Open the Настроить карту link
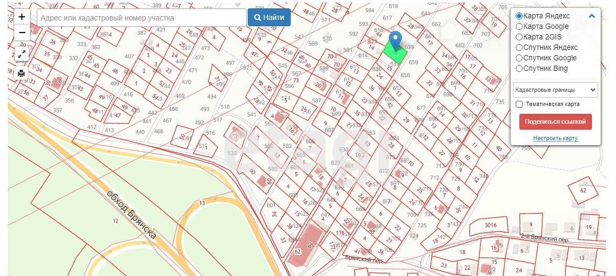This screenshot has height=276, width=616. pyautogui.click(x=555, y=139)
